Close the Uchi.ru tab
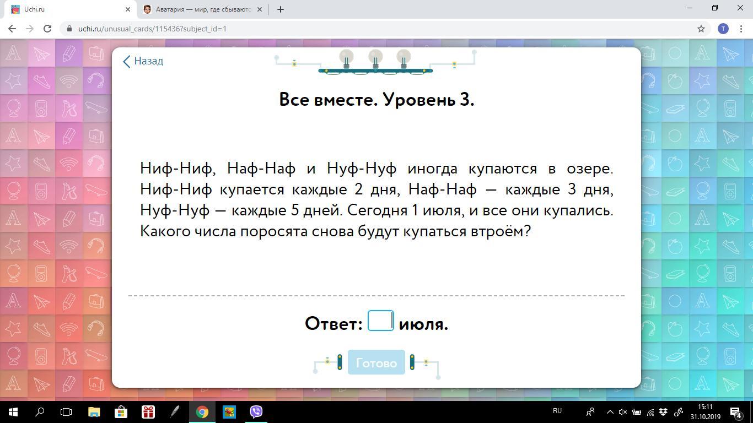Screen dimensions: 753x423 (128, 9)
